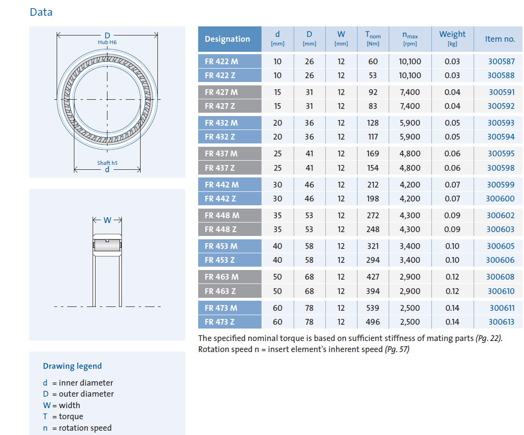The height and width of the screenshot is (435, 524).
Task: Select the FR 442 M designation cell
Action: (x=229, y=185)
